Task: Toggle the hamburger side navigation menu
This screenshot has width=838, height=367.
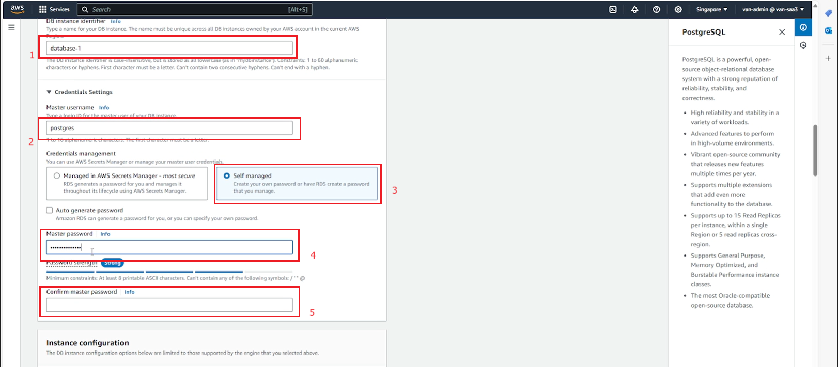Action: point(11,27)
